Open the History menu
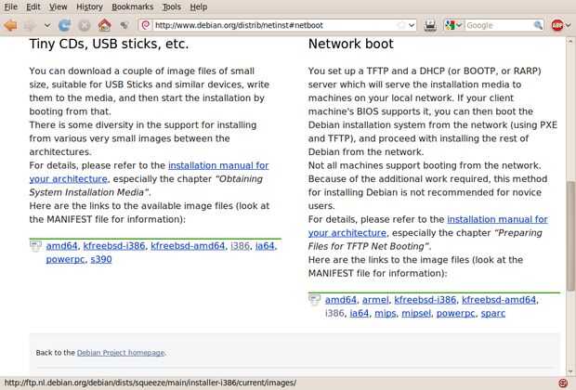The image size is (576, 390). 89,6
